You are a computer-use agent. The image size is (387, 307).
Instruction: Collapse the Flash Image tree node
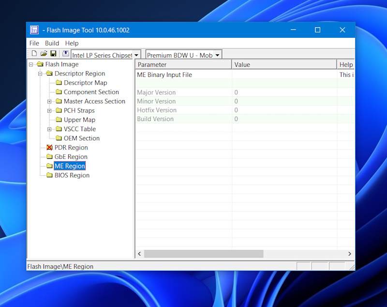(31, 64)
